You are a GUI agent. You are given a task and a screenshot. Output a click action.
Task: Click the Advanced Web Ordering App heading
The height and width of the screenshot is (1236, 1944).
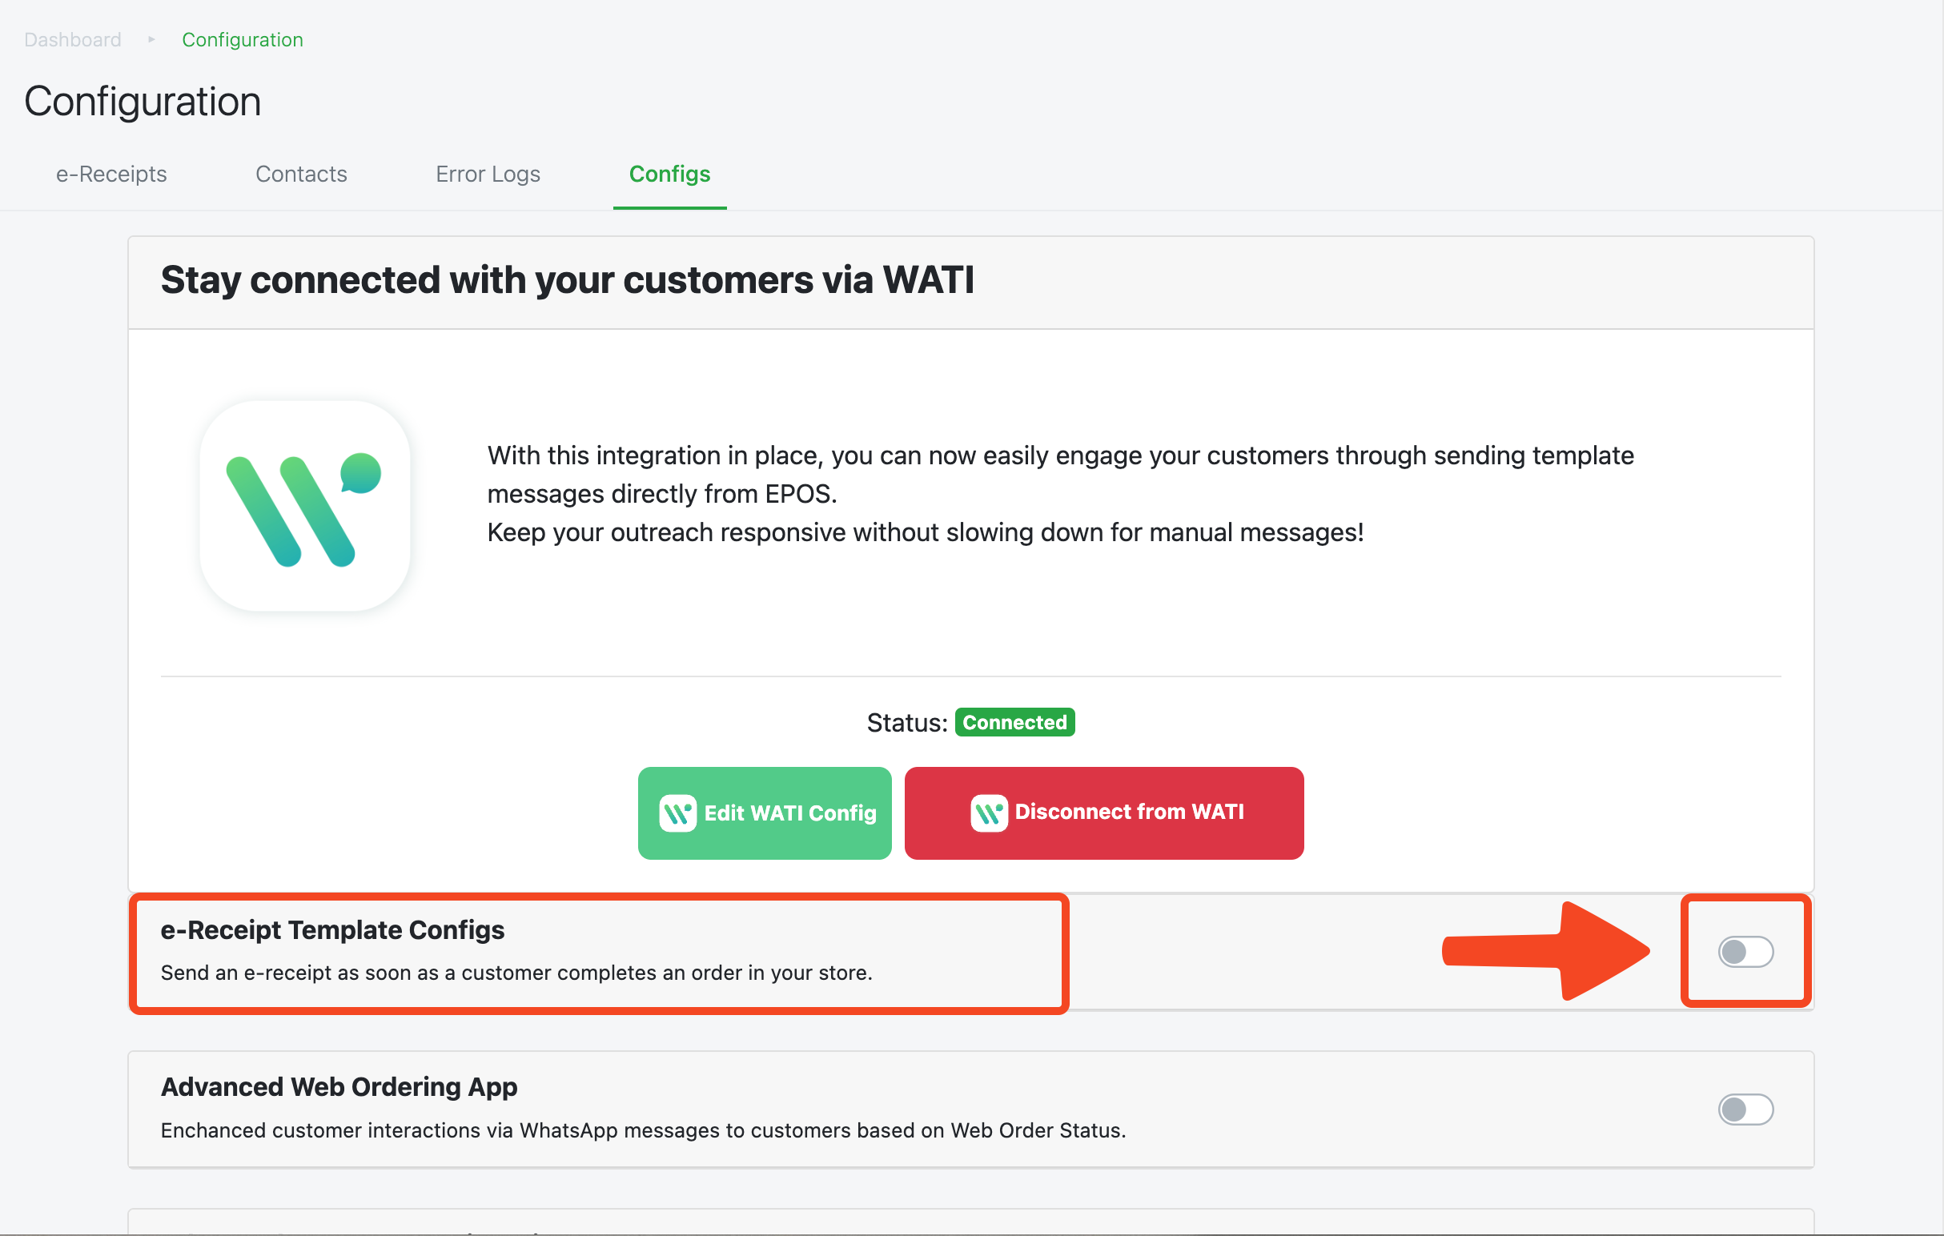point(339,1086)
